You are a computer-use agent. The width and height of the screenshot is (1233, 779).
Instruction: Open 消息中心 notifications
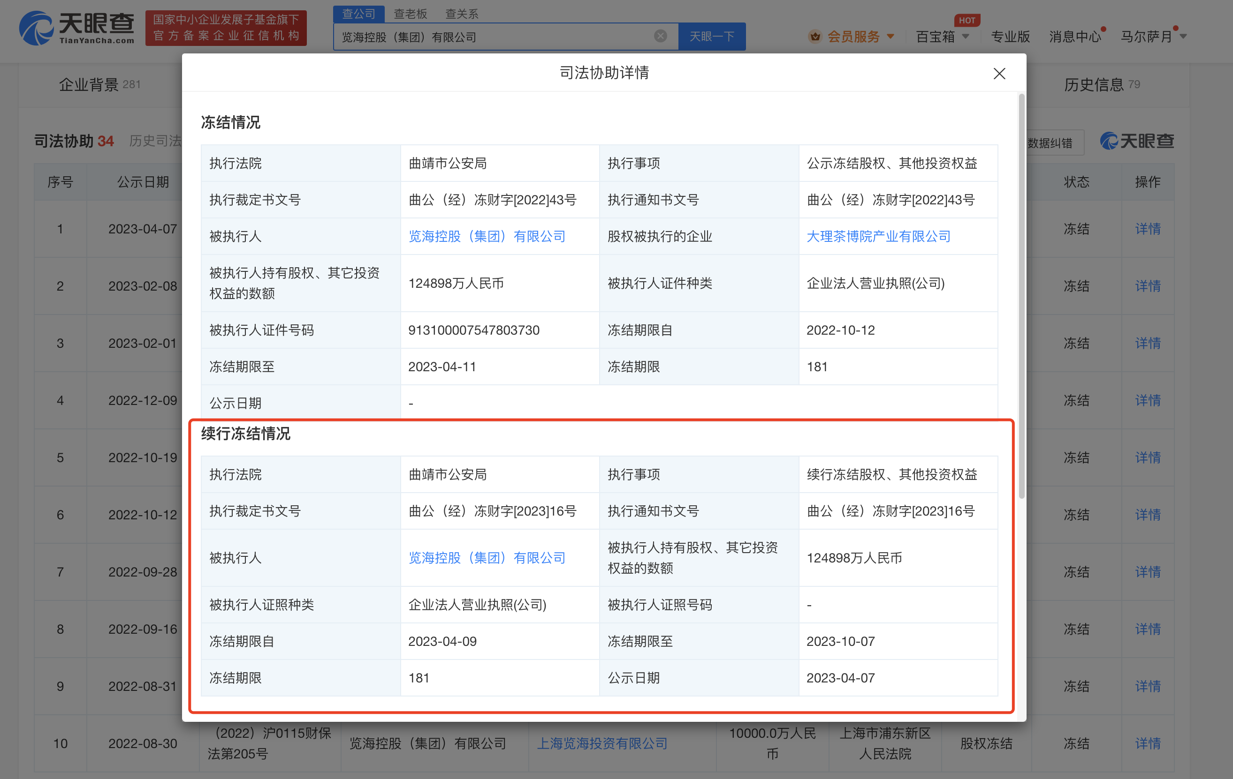point(1075,36)
